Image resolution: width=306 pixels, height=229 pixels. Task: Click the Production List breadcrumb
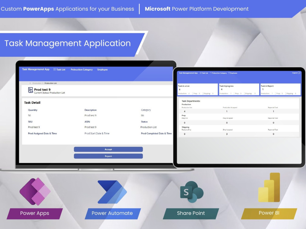tap(50, 83)
